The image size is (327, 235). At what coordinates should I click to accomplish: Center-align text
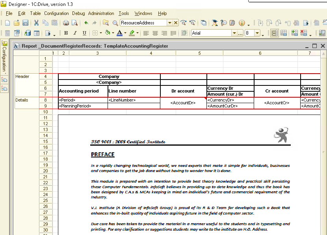pyautogui.click(x=155, y=33)
